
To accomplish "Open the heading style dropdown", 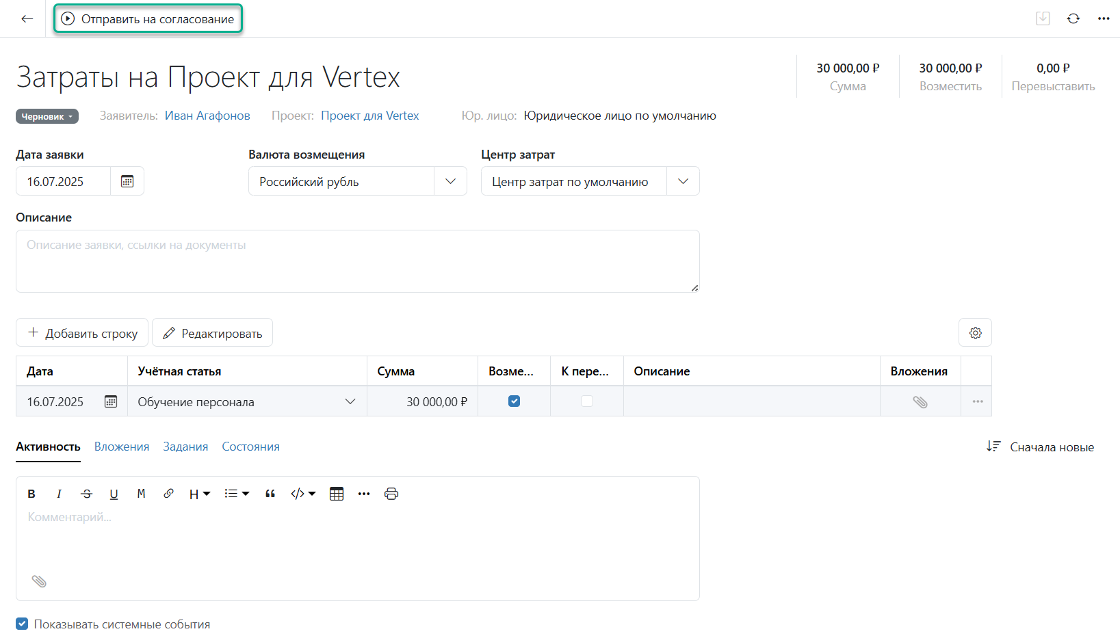I will point(199,494).
